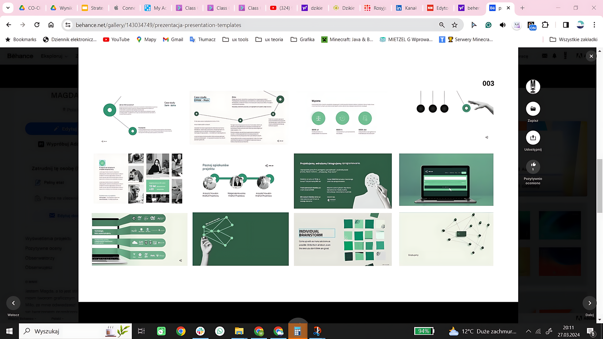603x339 pixels.
Task: Switch to the Wynik tab
Action: click(61, 8)
